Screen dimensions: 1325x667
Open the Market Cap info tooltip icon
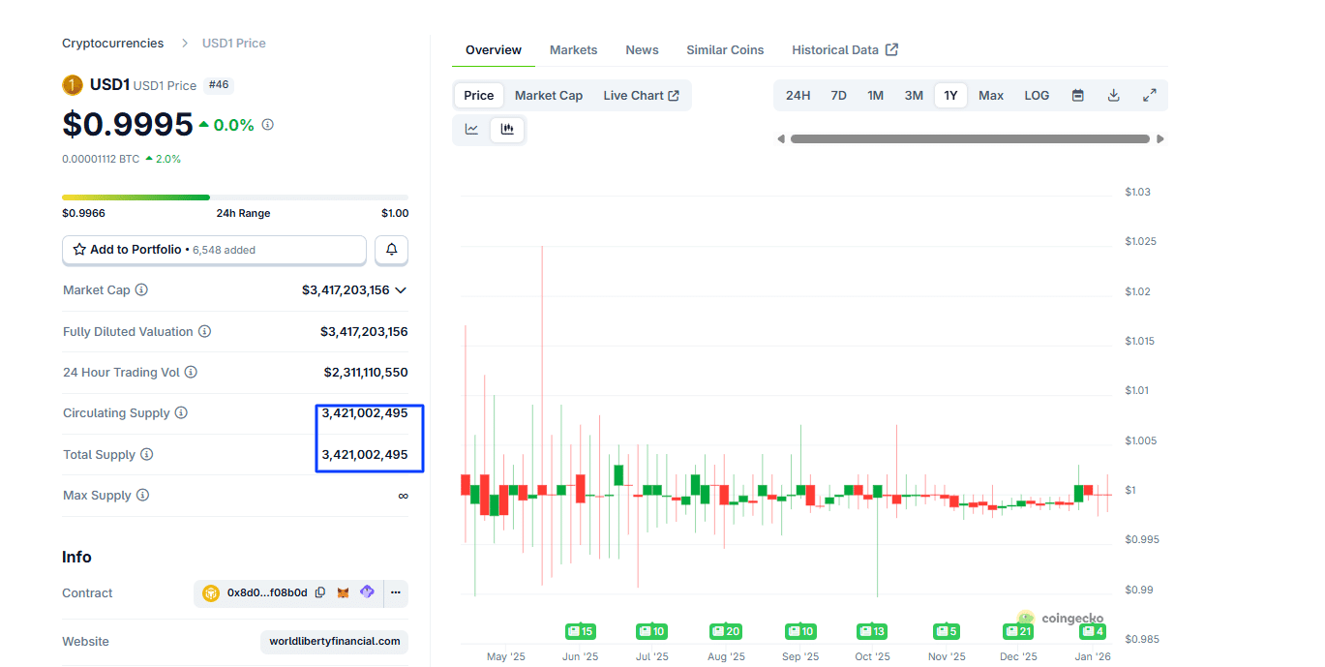tap(141, 289)
